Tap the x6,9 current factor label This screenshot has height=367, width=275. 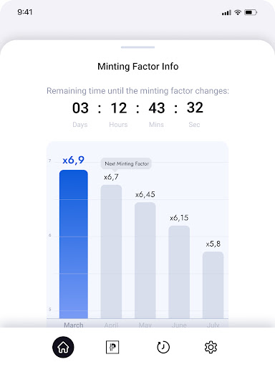[74, 160]
